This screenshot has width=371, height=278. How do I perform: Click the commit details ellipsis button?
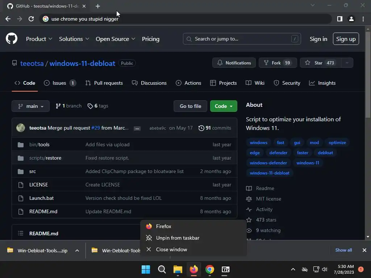click(x=137, y=129)
